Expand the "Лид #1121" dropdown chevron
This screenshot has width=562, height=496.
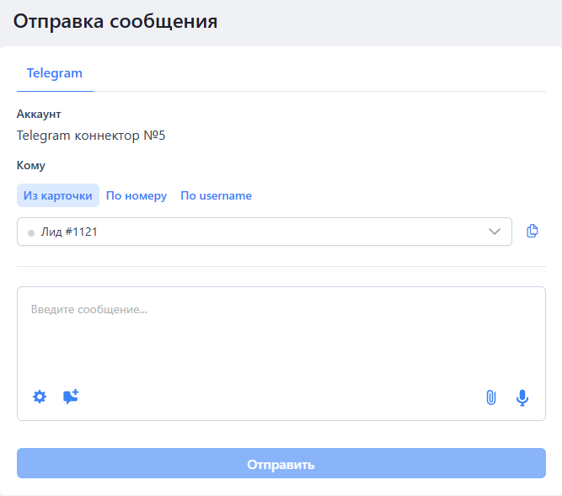pos(495,232)
